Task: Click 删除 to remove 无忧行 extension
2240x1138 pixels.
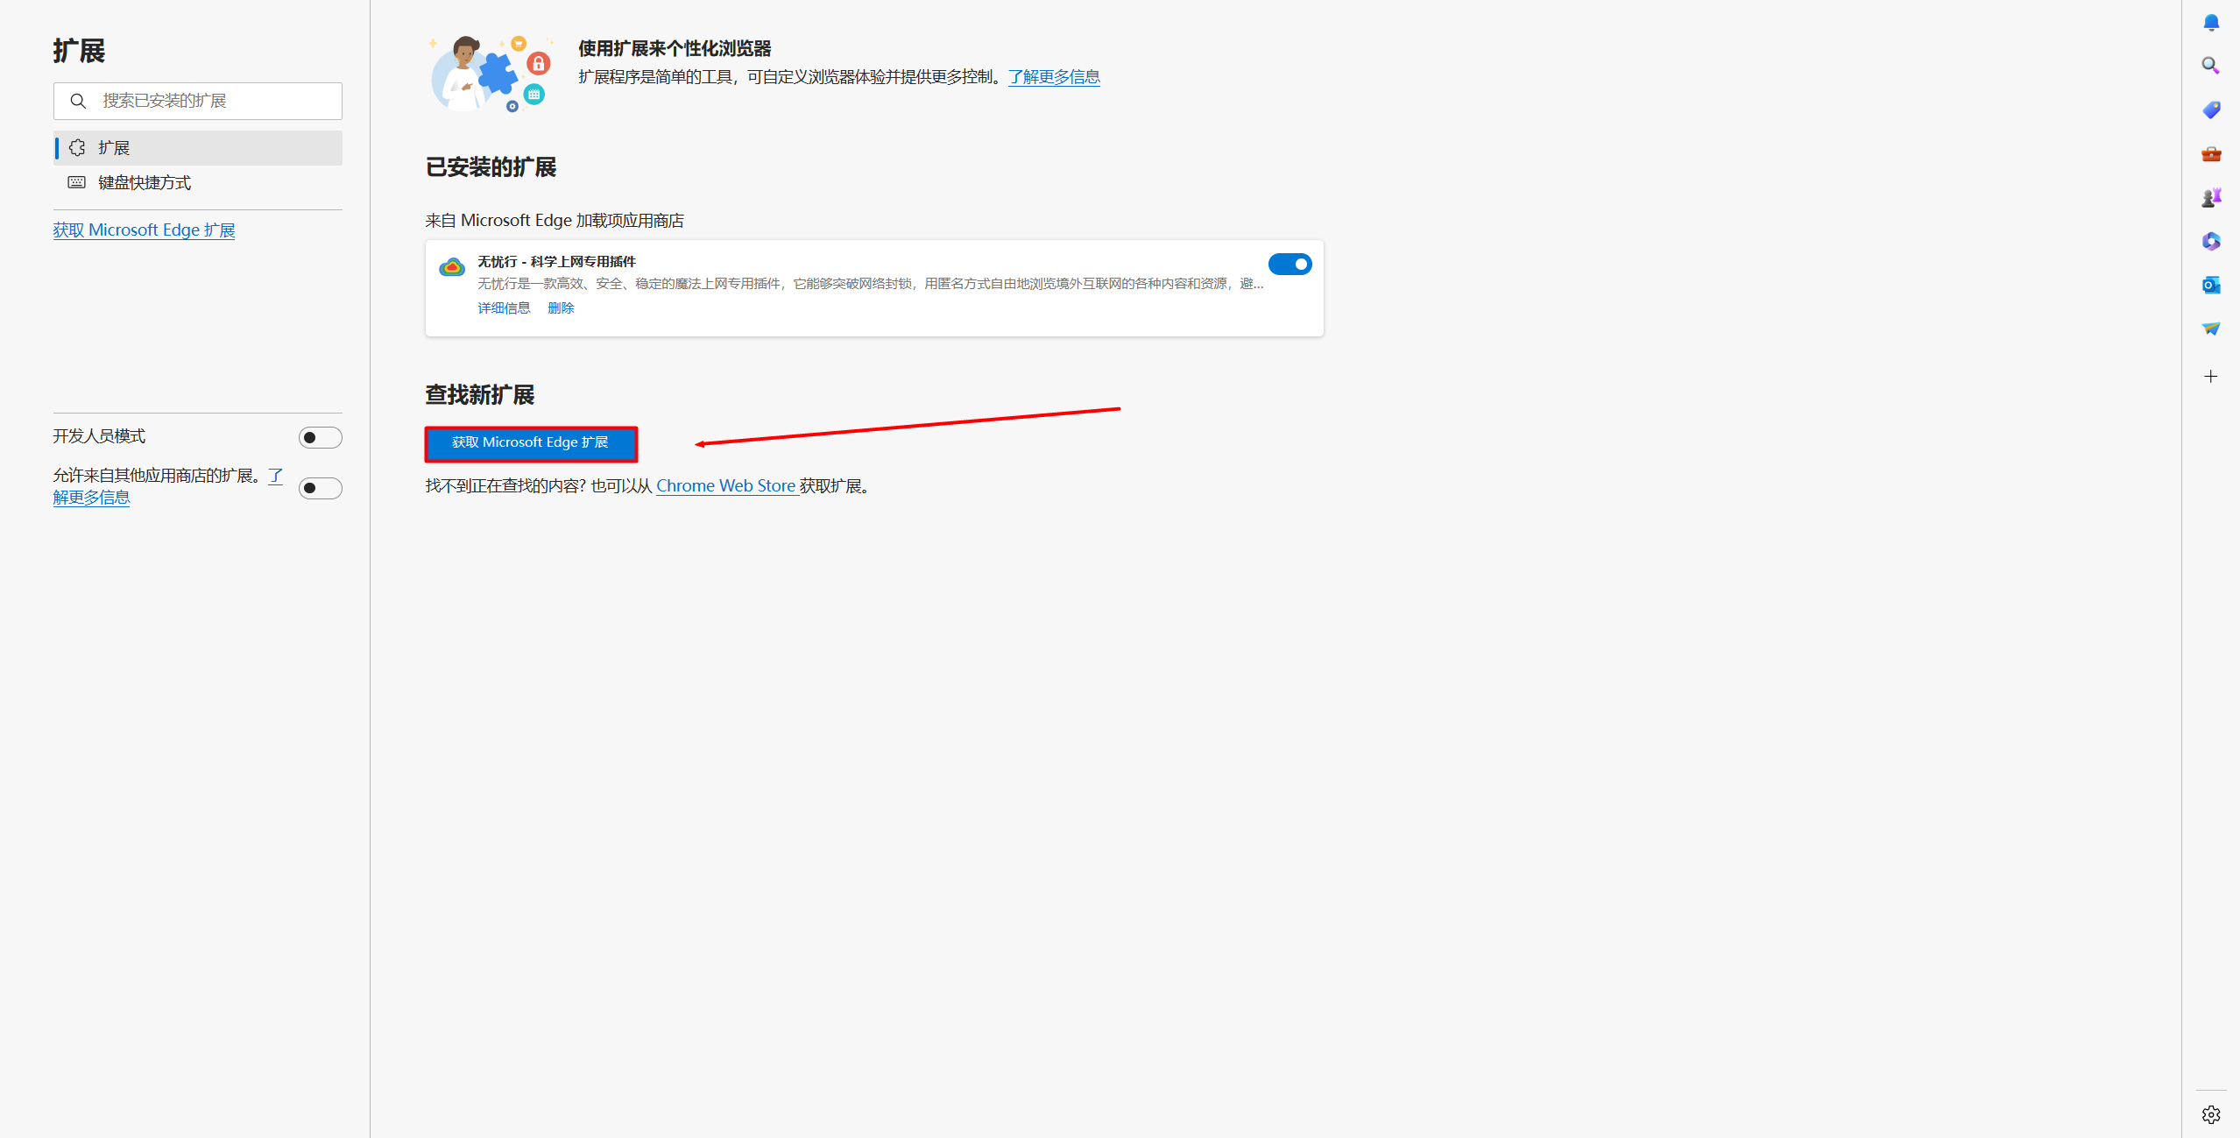Action: click(561, 308)
